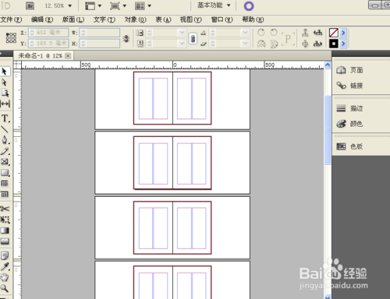
Task: Open the 视图(V) menu
Action: coord(191,19)
